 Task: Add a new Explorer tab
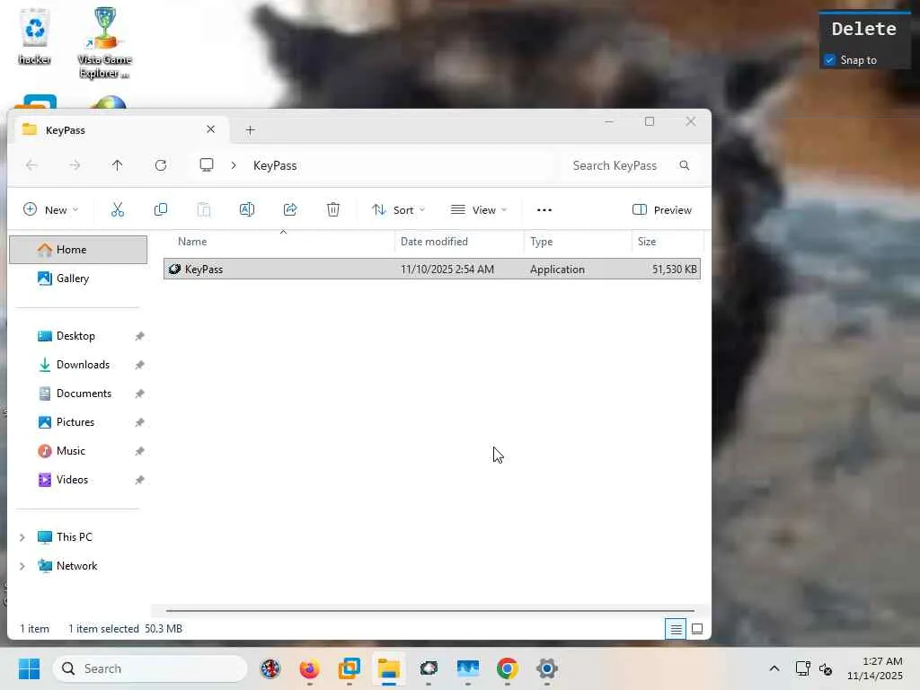(250, 130)
